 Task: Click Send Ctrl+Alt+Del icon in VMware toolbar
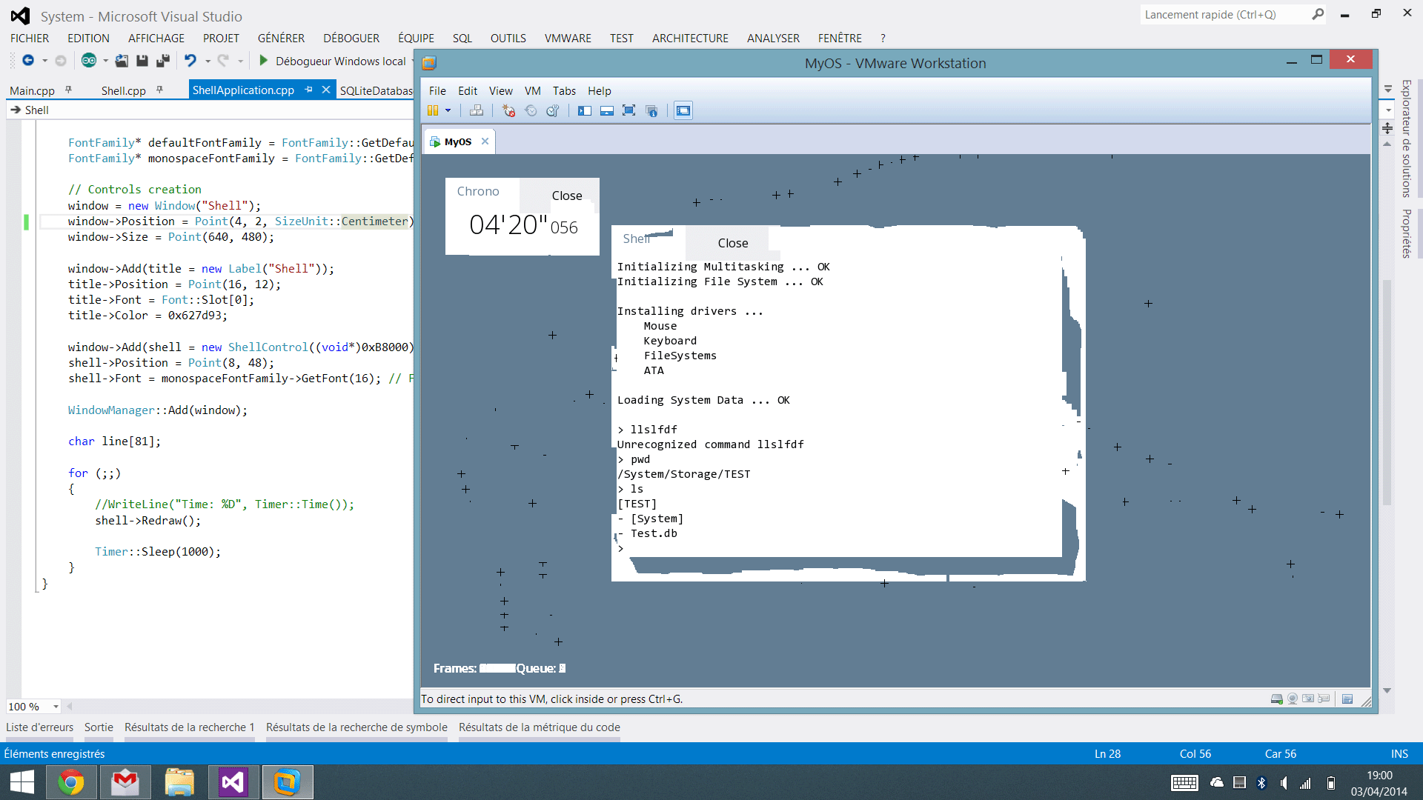pyautogui.click(x=477, y=110)
